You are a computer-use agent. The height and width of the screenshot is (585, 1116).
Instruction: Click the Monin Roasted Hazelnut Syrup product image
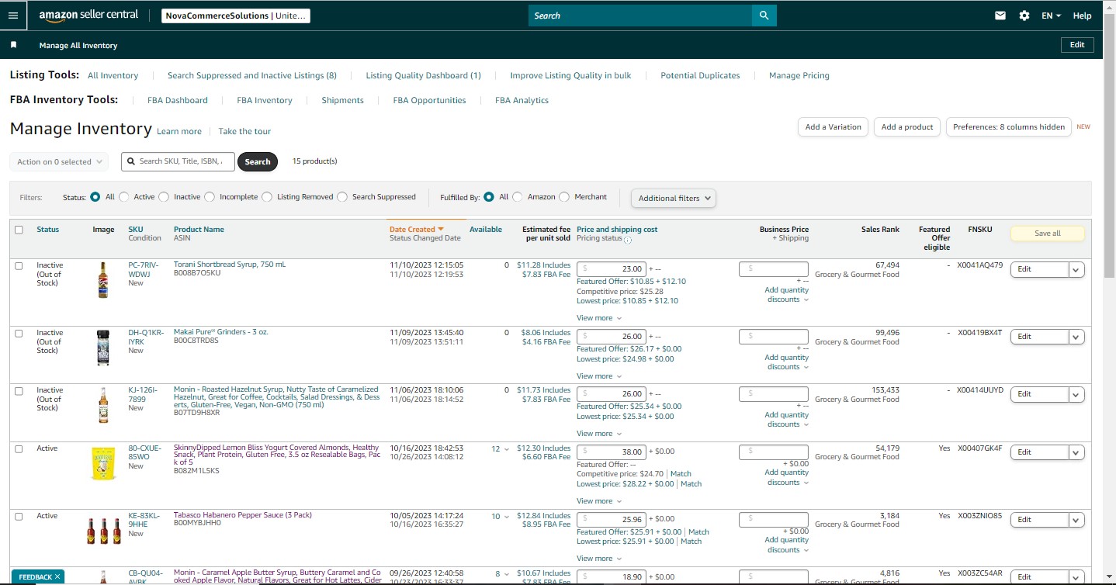[103, 404]
